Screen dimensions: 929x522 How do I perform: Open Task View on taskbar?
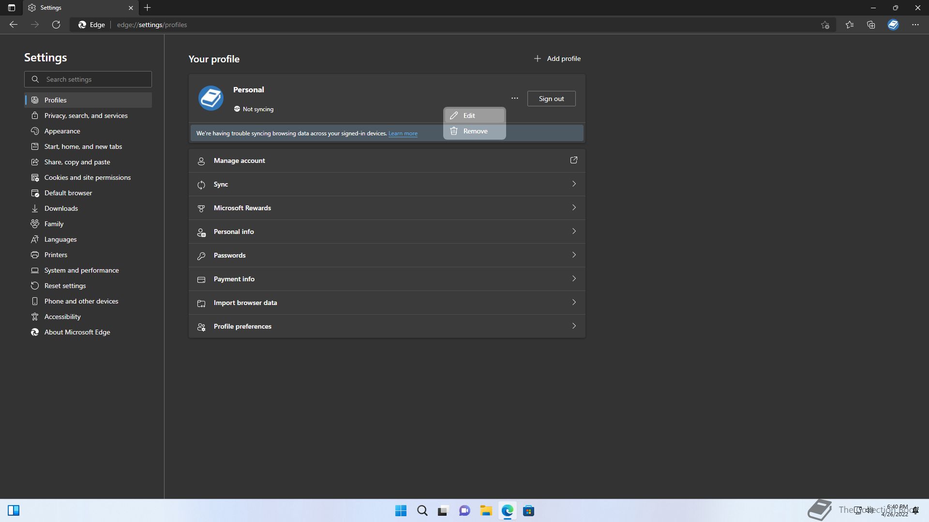[443, 510]
